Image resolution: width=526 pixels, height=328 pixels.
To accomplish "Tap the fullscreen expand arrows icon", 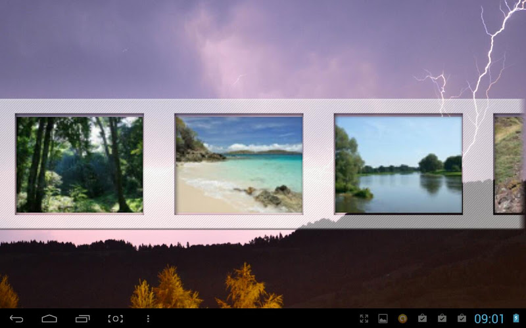I will (364, 319).
